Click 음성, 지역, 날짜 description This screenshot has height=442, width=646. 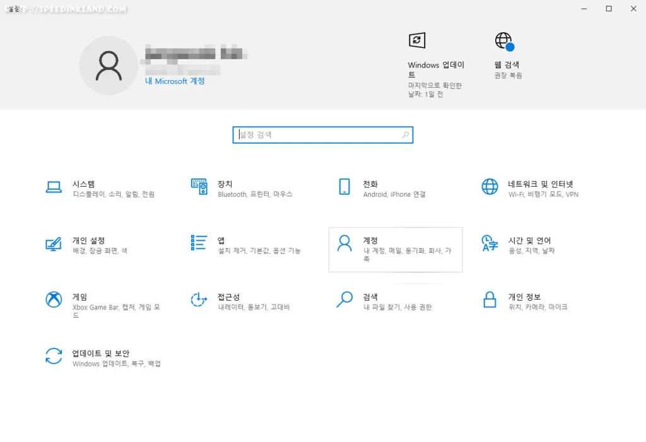tap(531, 250)
